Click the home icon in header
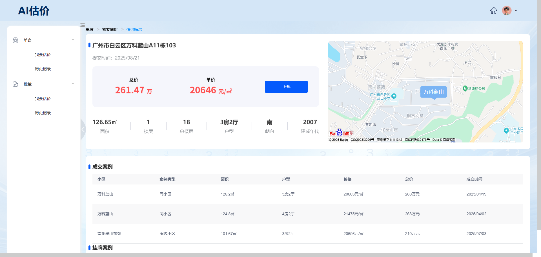541x257 pixels. (x=493, y=11)
